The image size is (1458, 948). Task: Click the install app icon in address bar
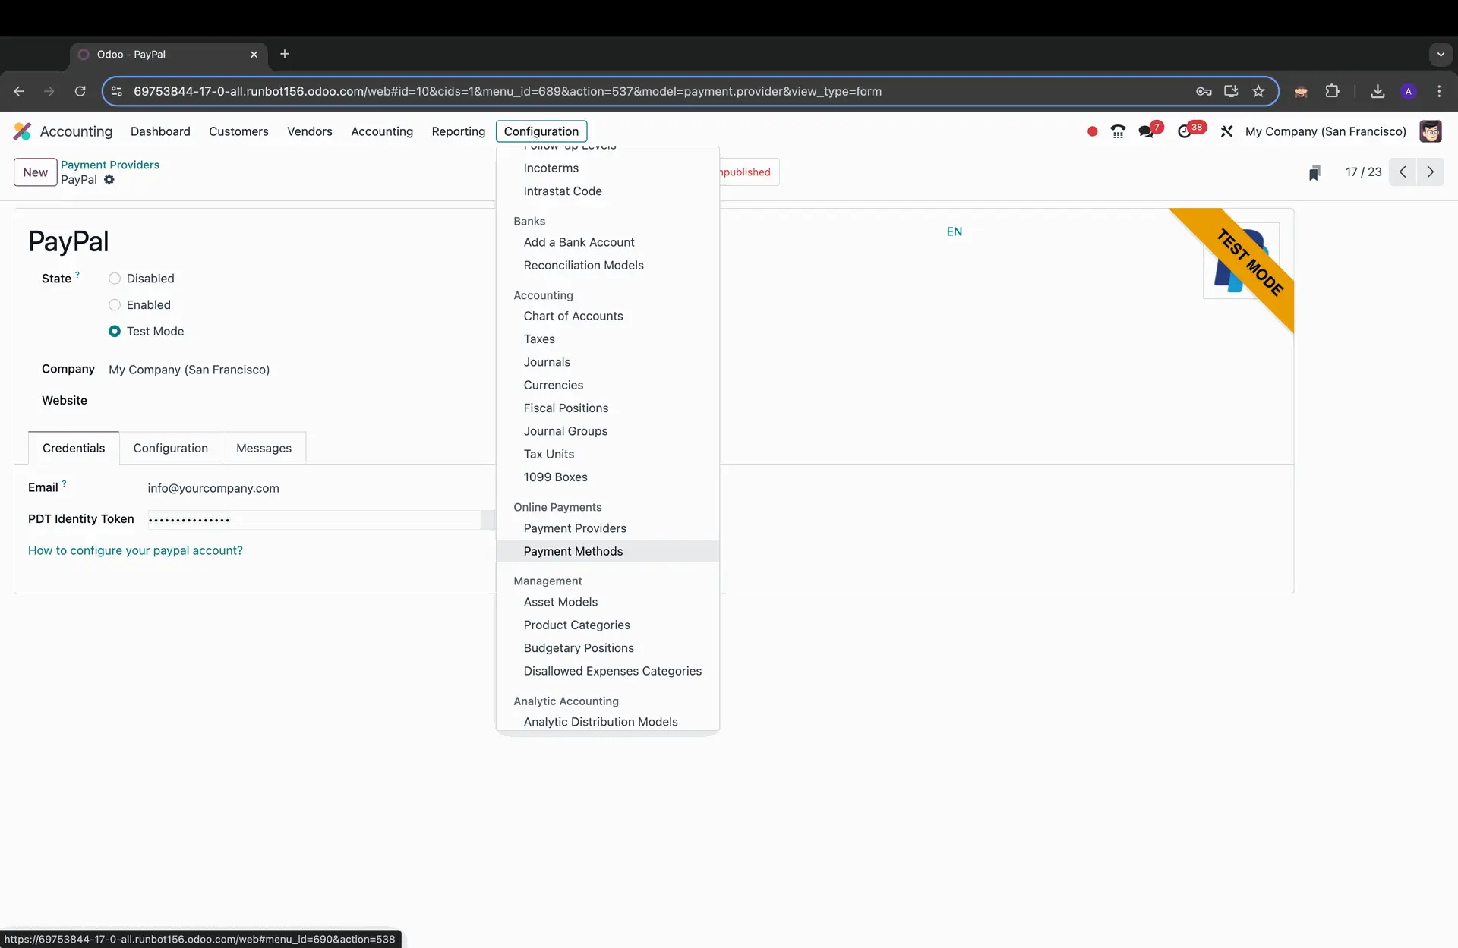(1231, 91)
